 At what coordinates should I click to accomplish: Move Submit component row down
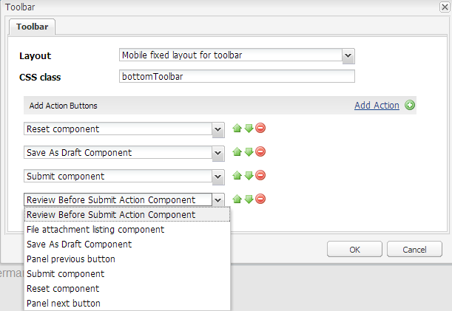(249, 176)
